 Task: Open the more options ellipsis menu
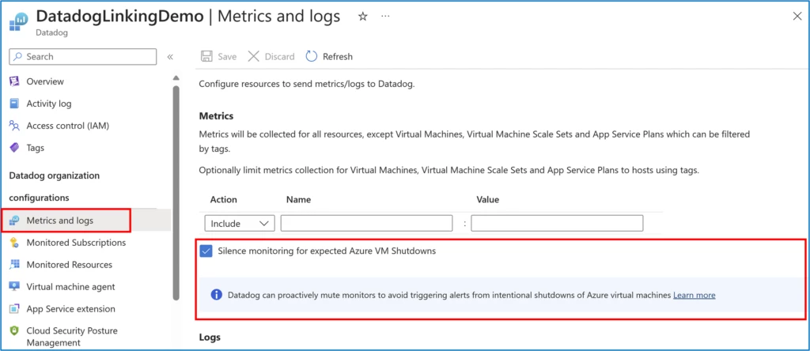(385, 17)
